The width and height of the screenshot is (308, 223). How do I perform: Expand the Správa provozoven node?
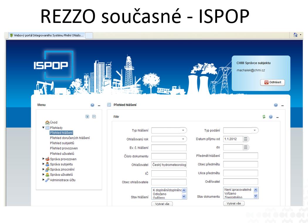(43, 158)
